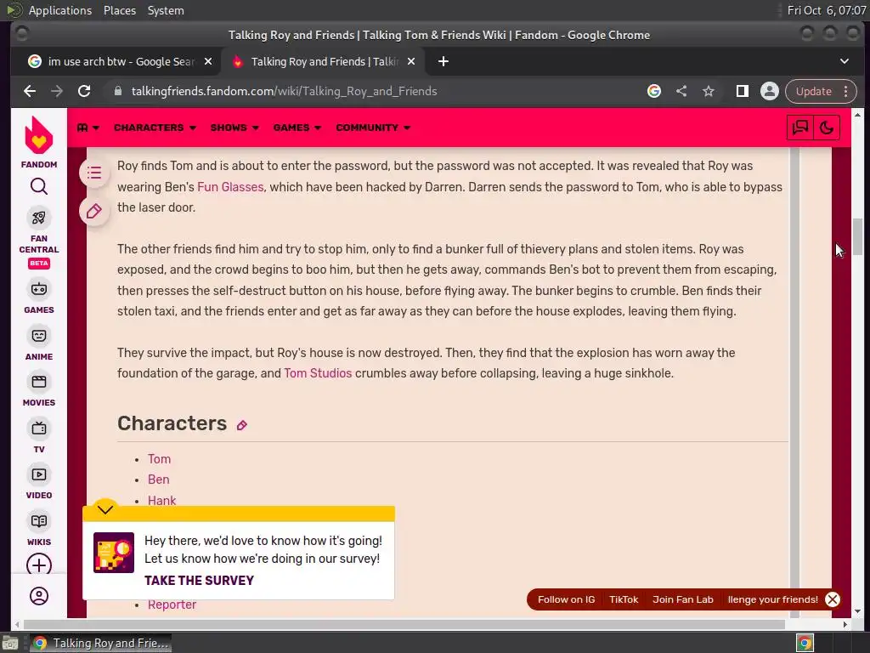Open the Tom character link
The image size is (870, 653).
(159, 459)
